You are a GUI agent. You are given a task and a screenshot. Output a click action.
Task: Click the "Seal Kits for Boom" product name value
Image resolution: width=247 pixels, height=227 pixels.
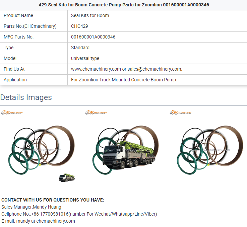click(90, 15)
